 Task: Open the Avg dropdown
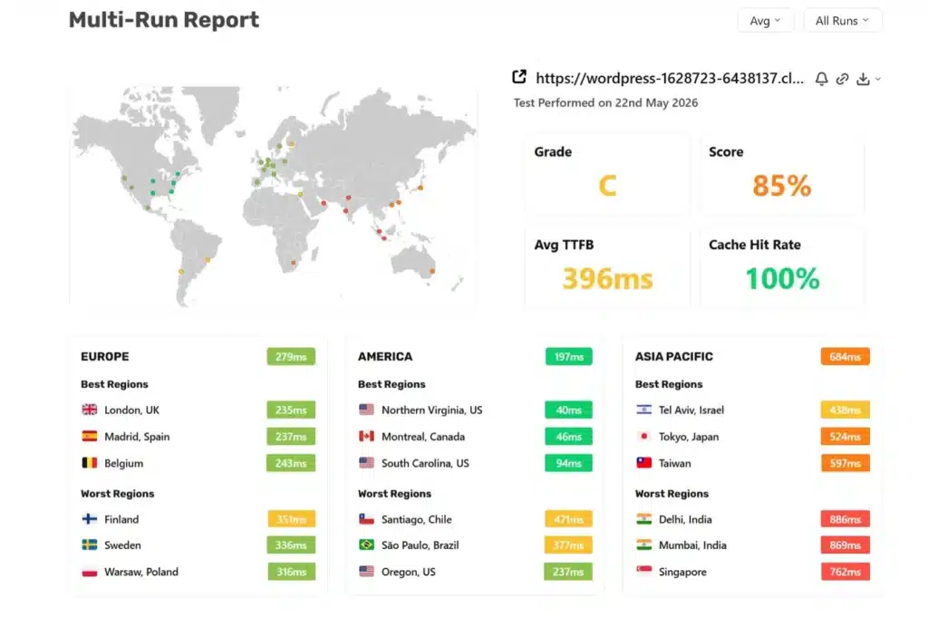point(765,21)
